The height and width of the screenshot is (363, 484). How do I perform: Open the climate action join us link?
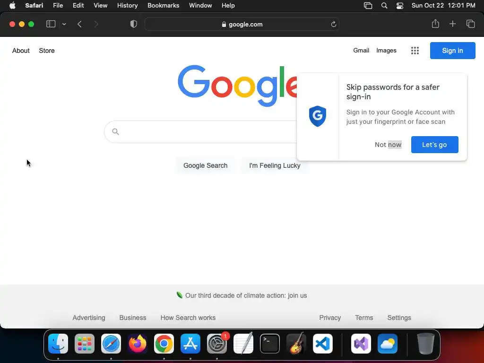(x=246, y=295)
